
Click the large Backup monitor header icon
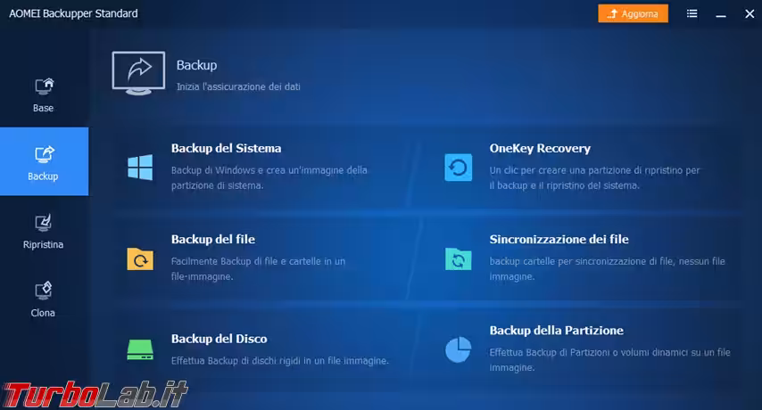(137, 72)
